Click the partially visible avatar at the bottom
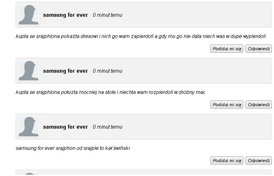This screenshot has height=176, width=274. click(x=29, y=174)
